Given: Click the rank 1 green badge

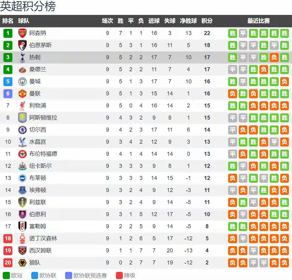Looking at the screenshot, I should [x=8, y=33].
